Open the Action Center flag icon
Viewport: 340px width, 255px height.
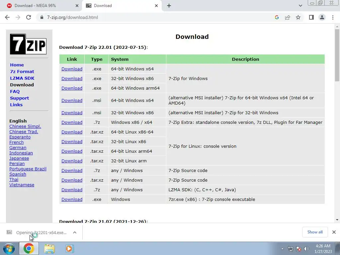click(x=298, y=249)
